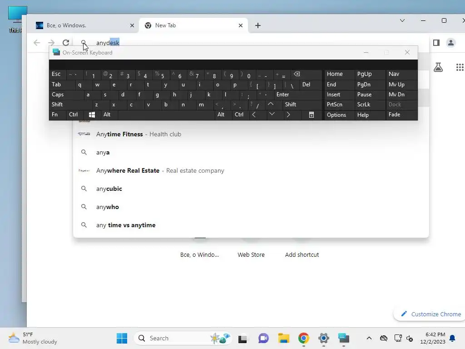The width and height of the screenshot is (465, 349).
Task: Click the Windows logo key on keyboard
Action: pos(92,115)
